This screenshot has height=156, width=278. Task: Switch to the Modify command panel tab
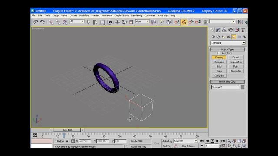(x=218, y=30)
